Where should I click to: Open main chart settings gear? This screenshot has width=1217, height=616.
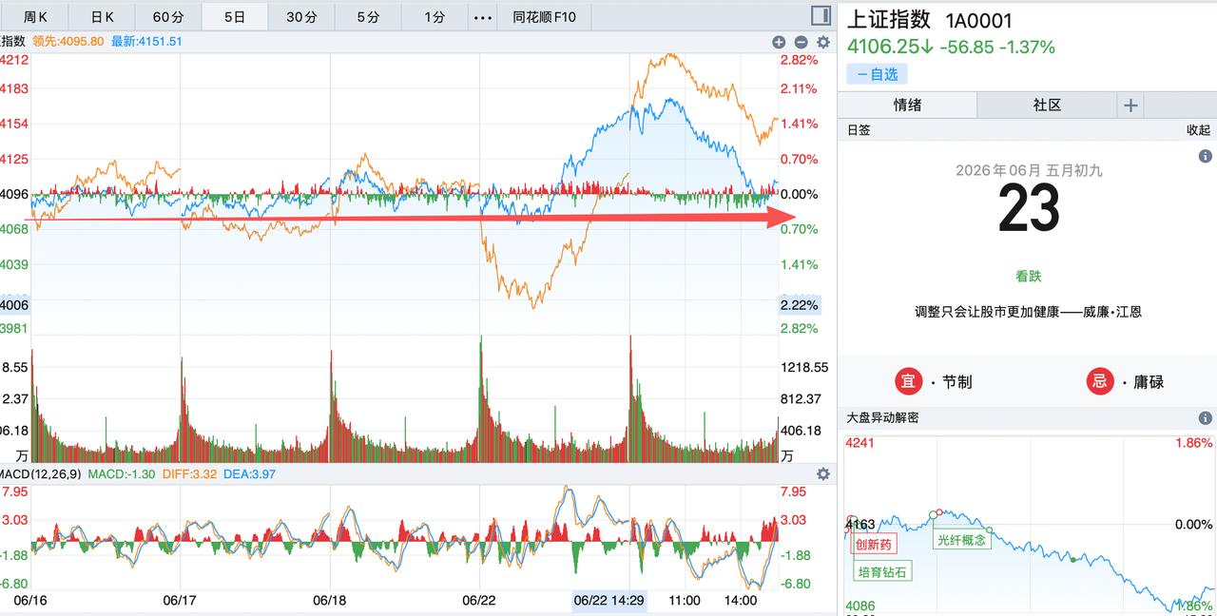pos(823,42)
